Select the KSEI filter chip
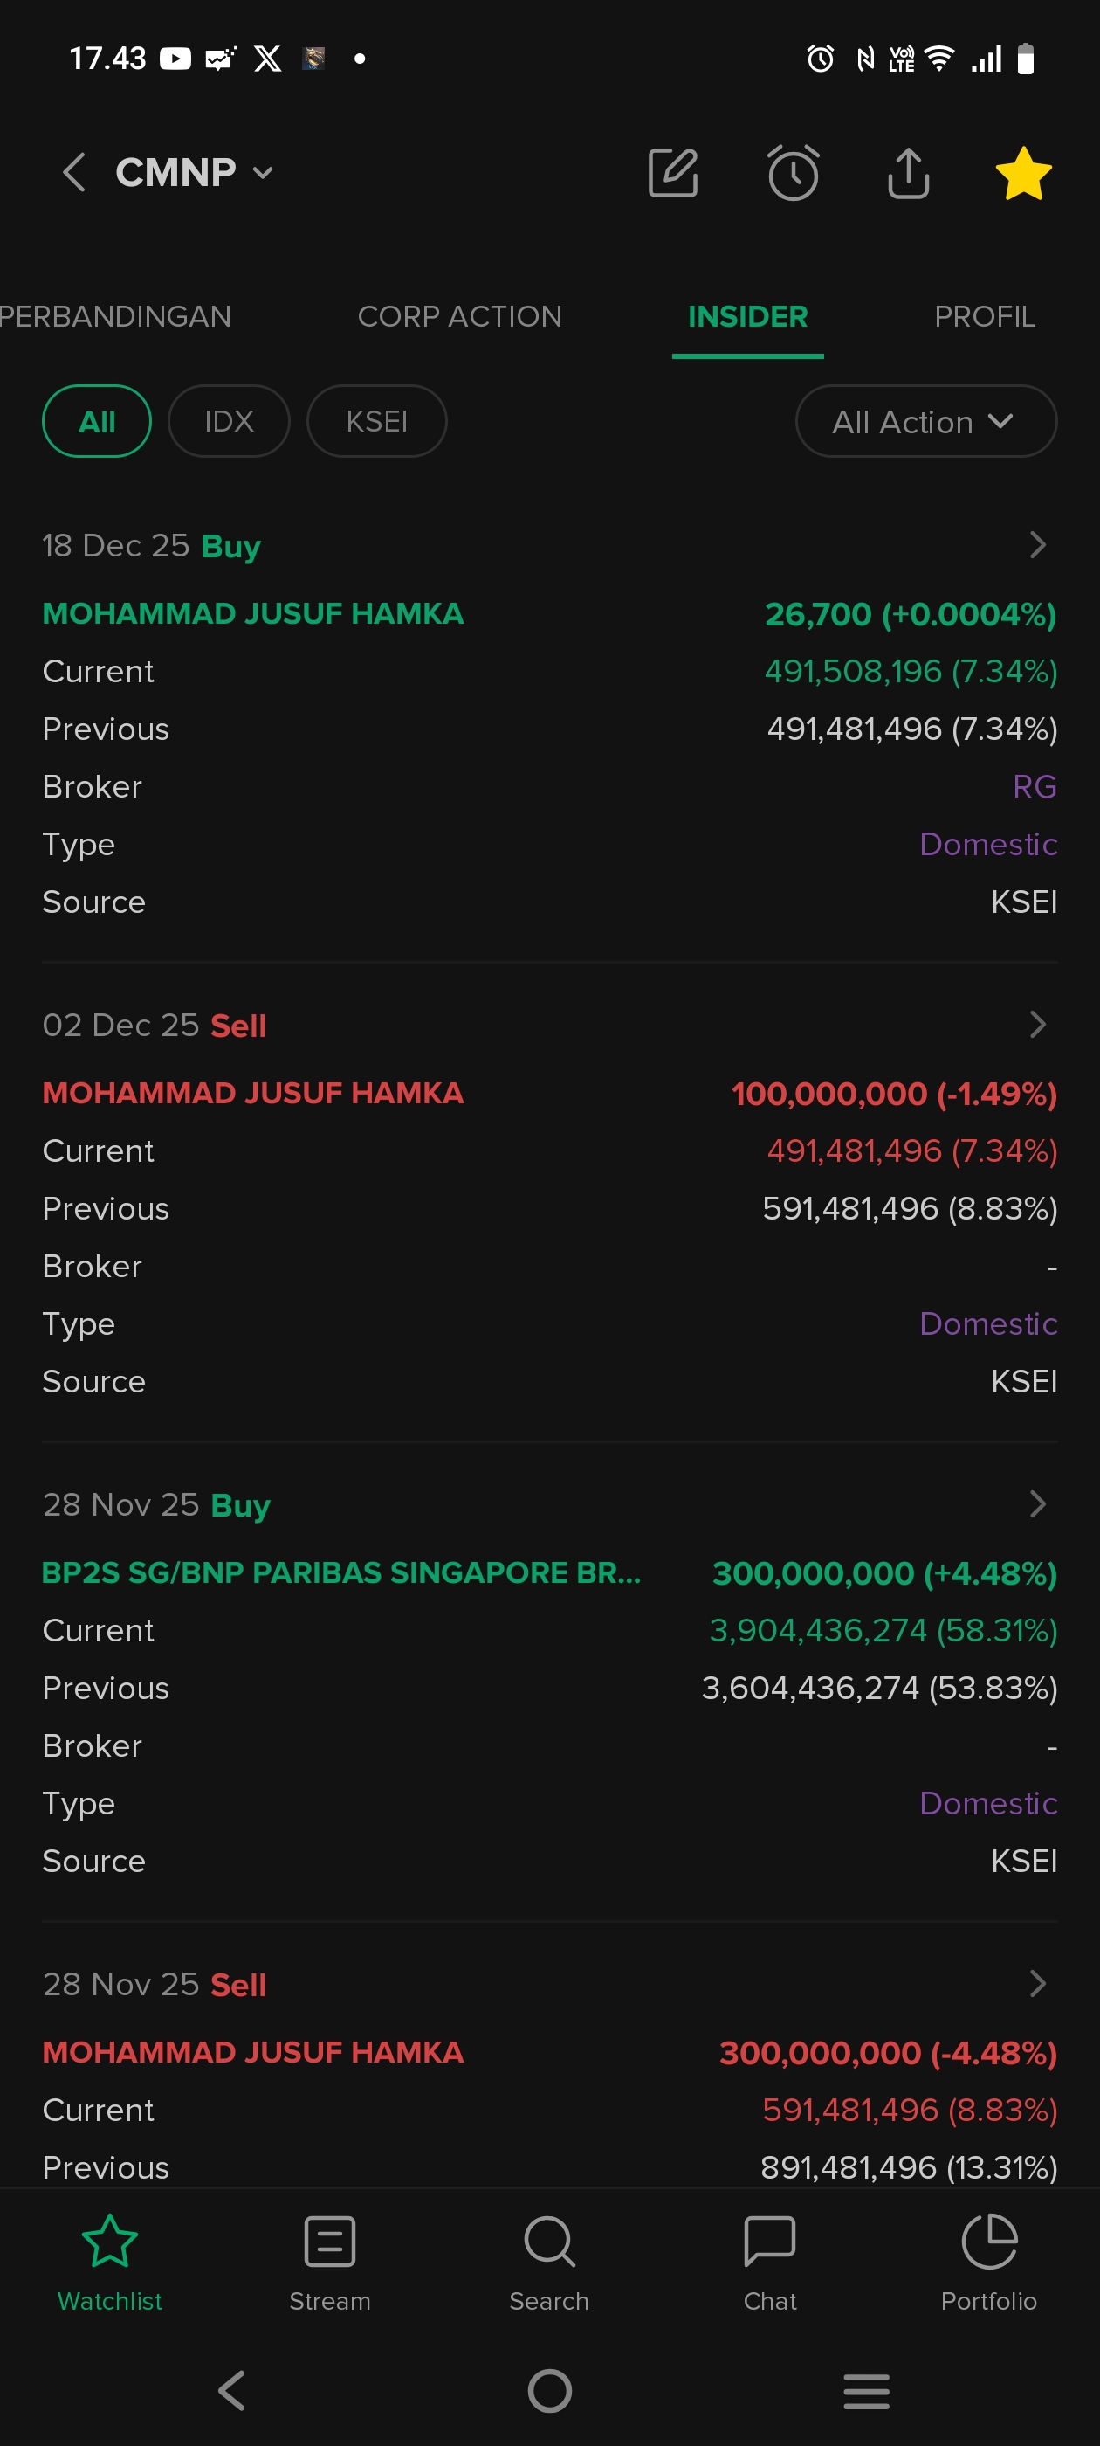1100x2446 pixels. 376,421
